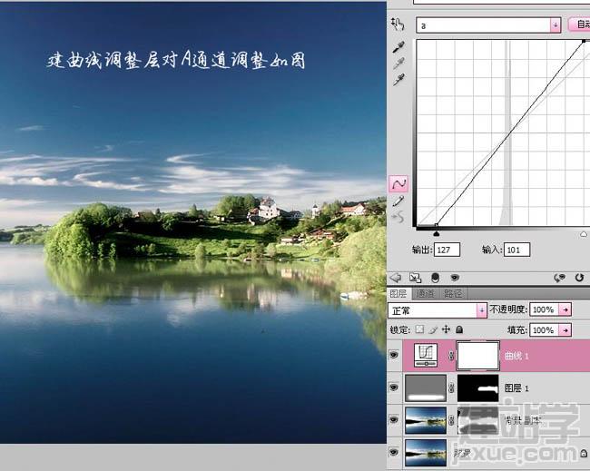The image size is (590, 471).
Task: Click the curve's lower-left control point
Action: click(436, 225)
